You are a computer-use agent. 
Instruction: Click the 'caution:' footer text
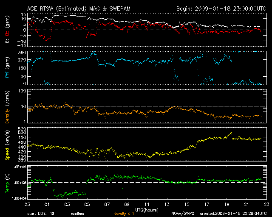tap(77, 214)
